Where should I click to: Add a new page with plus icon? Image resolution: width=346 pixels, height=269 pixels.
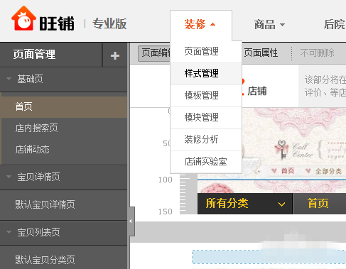[115, 55]
